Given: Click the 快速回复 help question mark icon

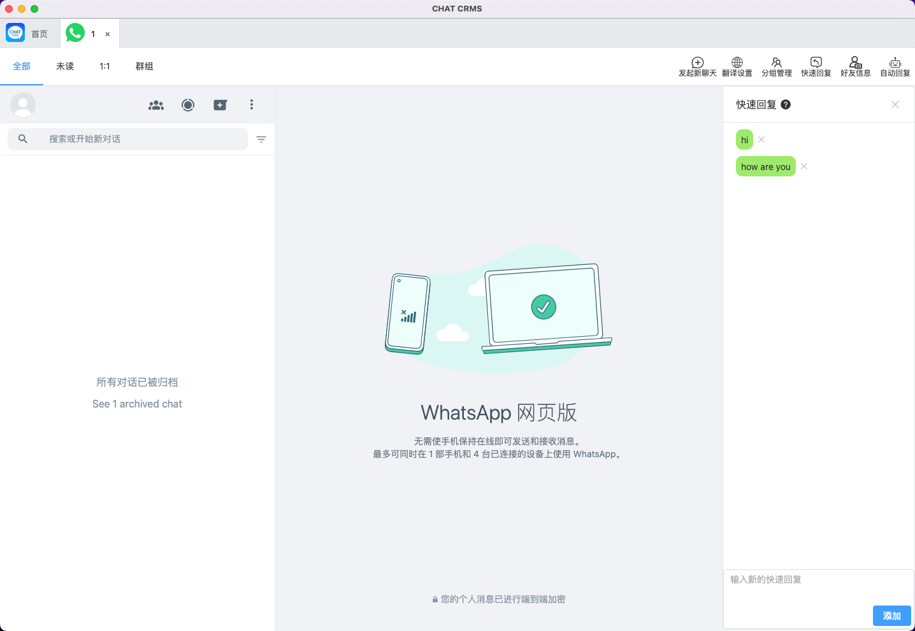Looking at the screenshot, I should click(x=786, y=104).
